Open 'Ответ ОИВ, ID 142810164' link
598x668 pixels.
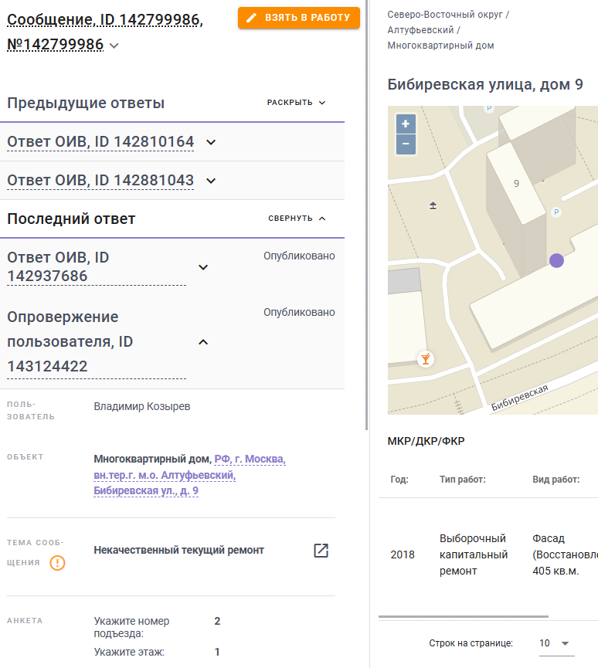pyautogui.click(x=100, y=142)
